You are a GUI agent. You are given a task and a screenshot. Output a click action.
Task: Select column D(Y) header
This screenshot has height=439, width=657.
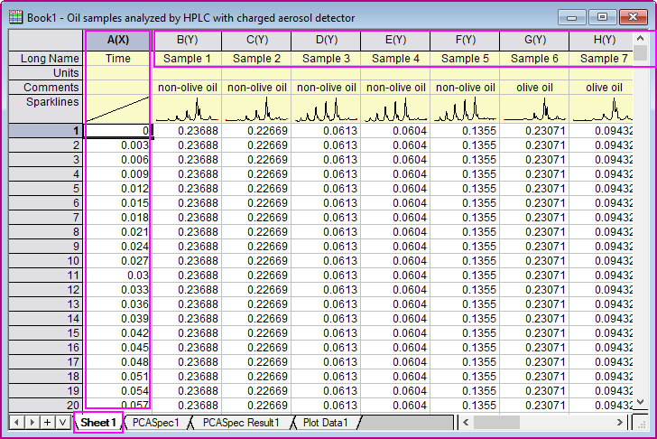pyautogui.click(x=326, y=41)
